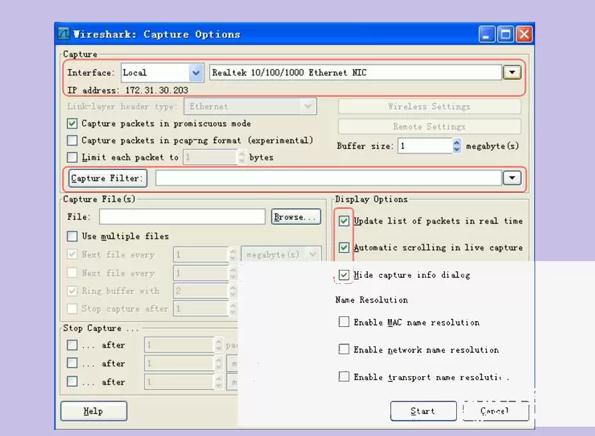Increase Buffer size with the up arrow
The width and height of the screenshot is (595, 436).
(457, 142)
